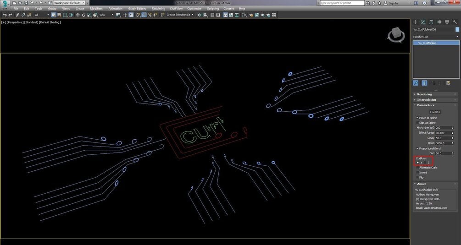Click the Perspective viewport label
Viewport: 461px width, 245px height.
pyautogui.click(x=15, y=22)
